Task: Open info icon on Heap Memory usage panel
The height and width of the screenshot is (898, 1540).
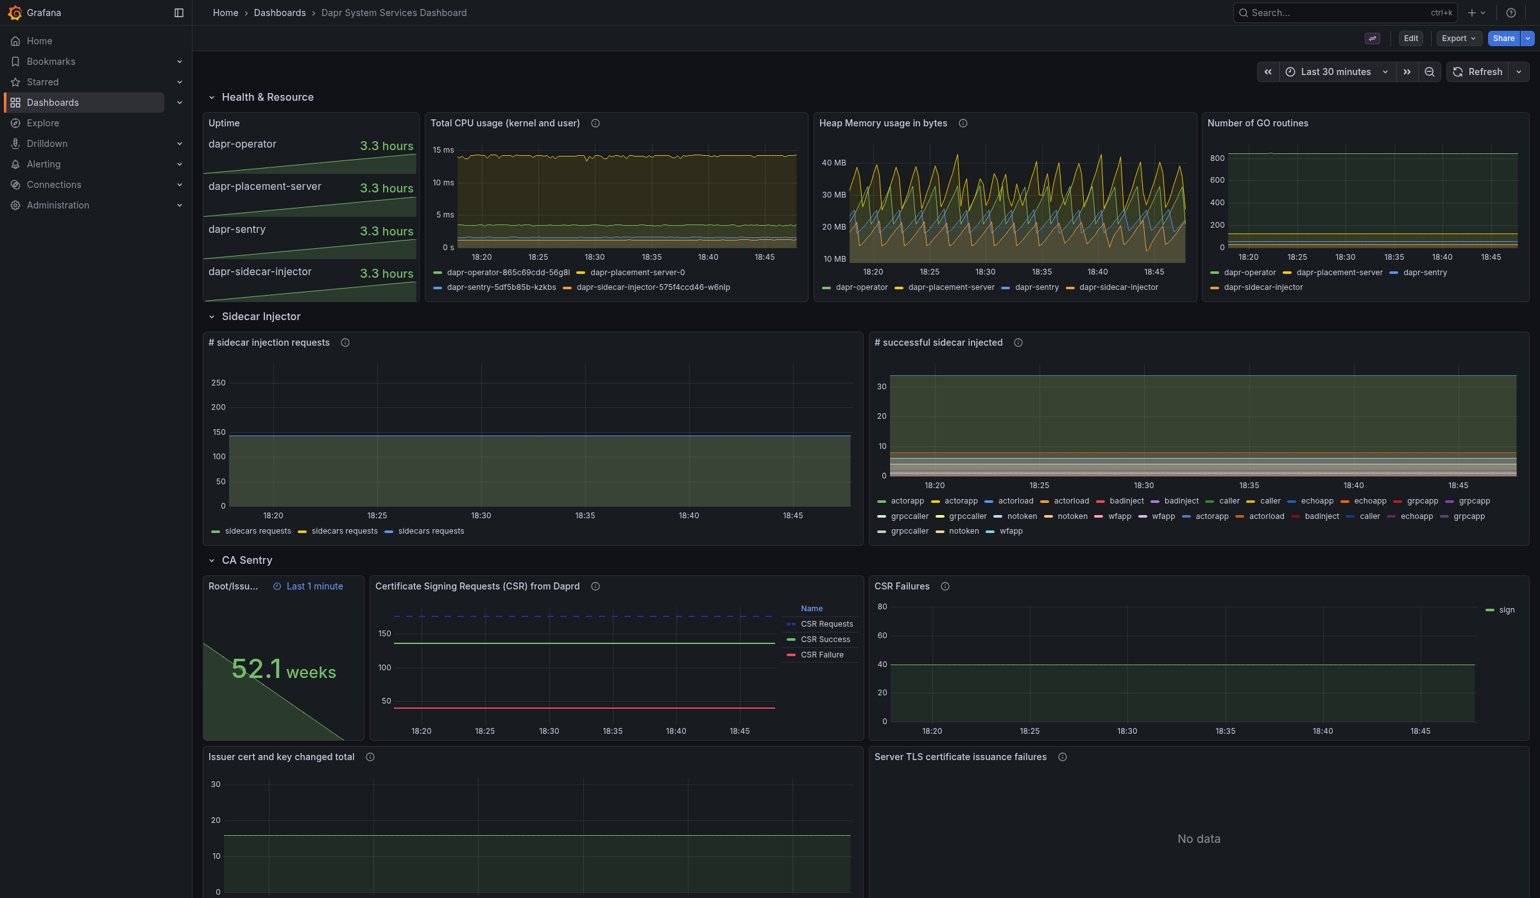Action: point(963,123)
